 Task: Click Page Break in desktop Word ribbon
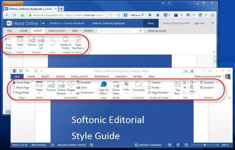21,93
